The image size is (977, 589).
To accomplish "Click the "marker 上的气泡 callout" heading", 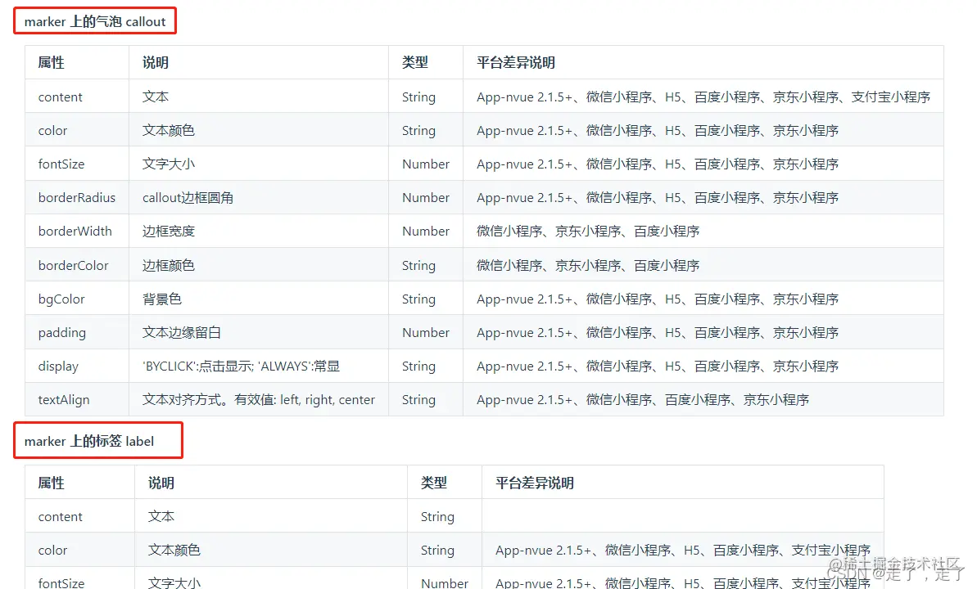I will 94,21.
